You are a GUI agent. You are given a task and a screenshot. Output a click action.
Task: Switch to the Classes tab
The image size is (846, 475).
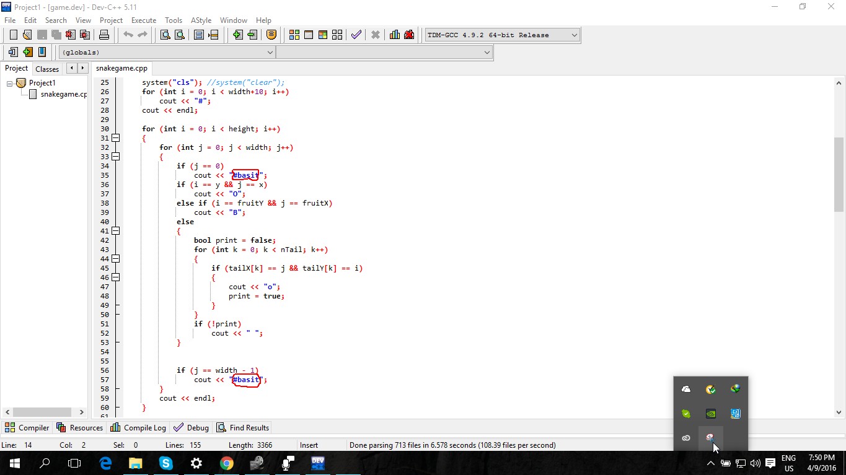(x=47, y=69)
